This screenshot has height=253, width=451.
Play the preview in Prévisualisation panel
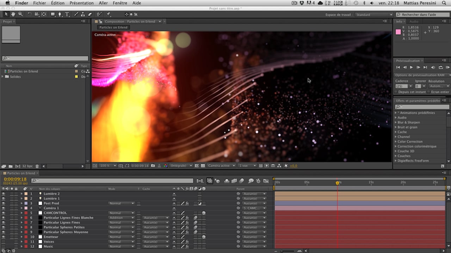pos(411,67)
